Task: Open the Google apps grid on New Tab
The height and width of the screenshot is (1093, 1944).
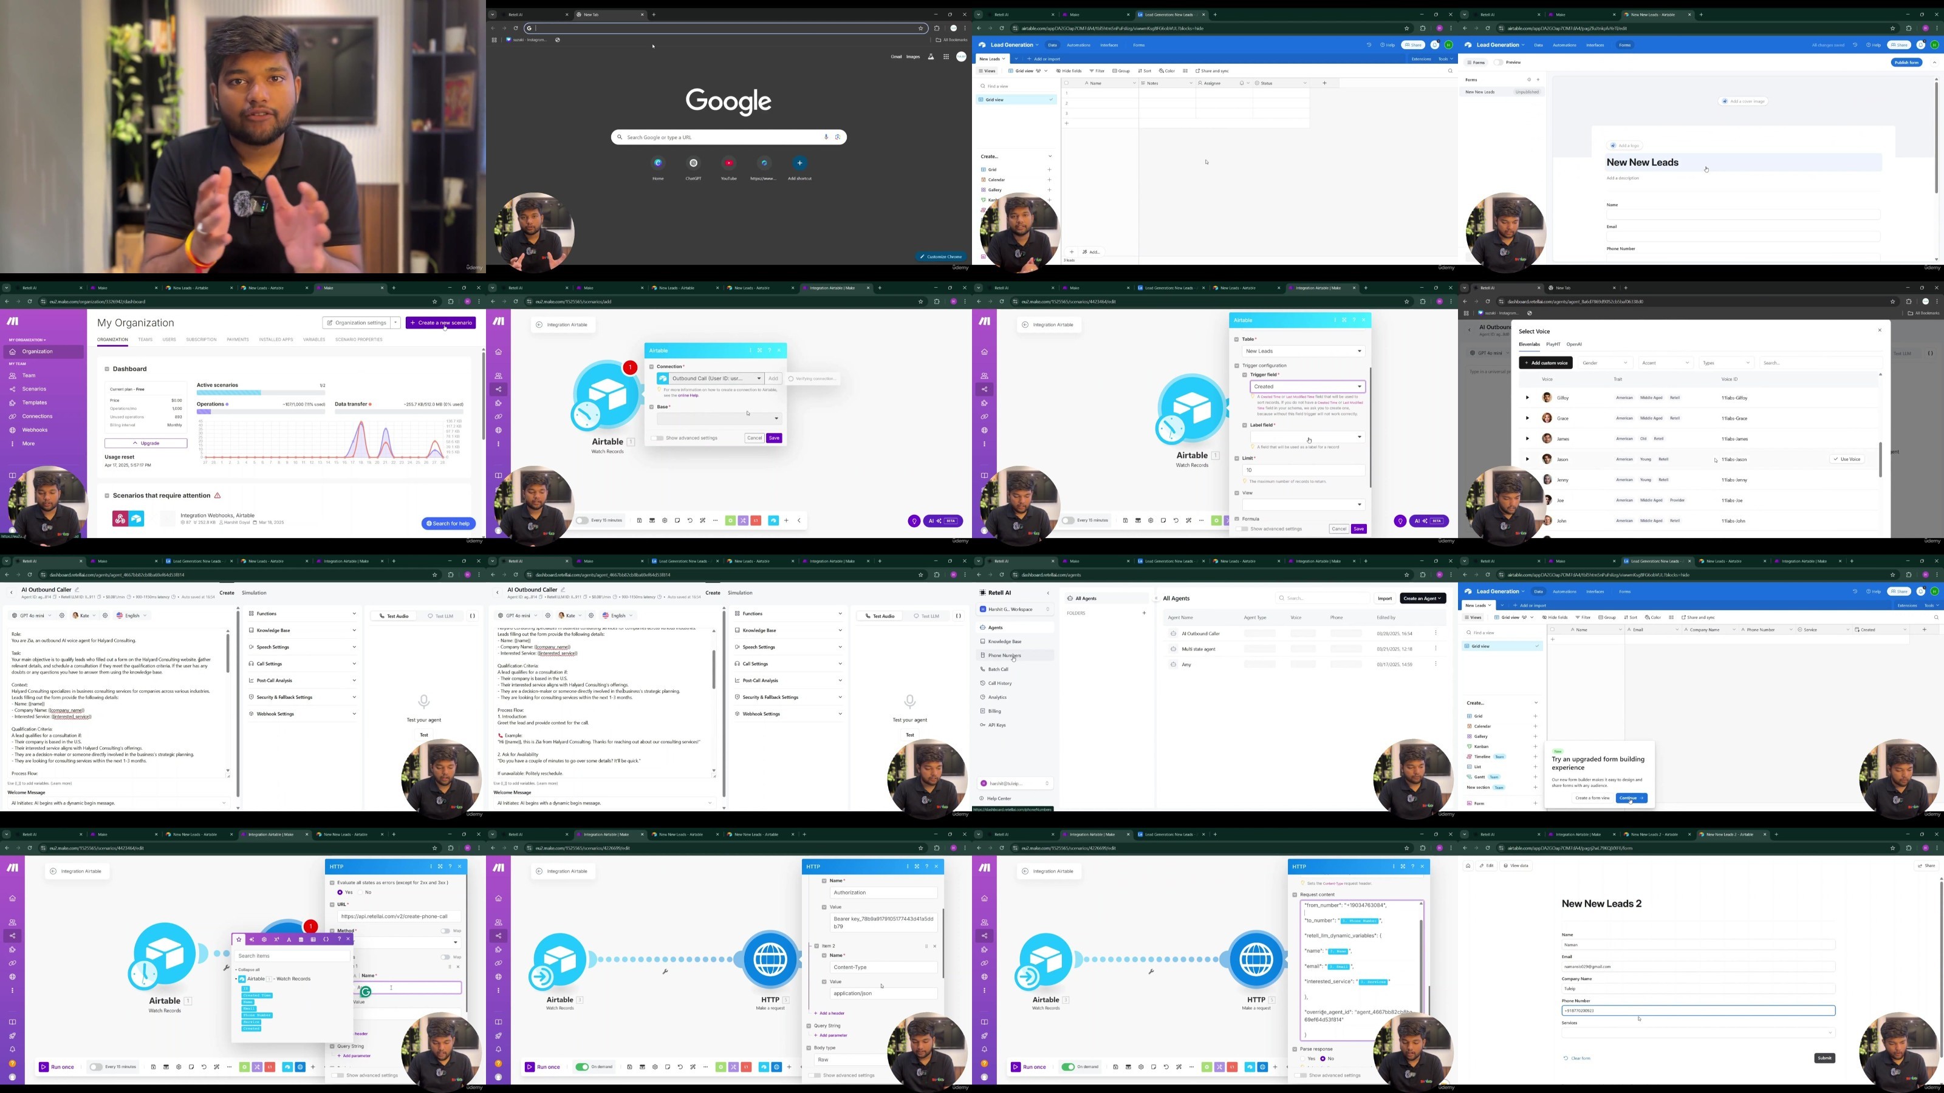Action: (946, 56)
